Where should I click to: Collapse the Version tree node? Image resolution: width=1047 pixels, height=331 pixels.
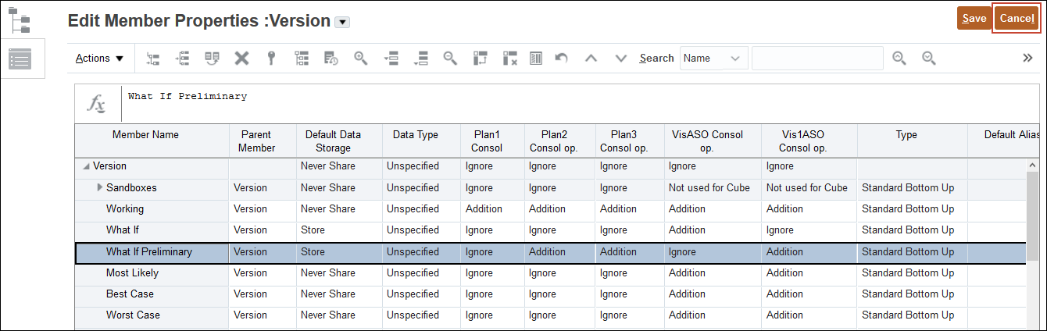click(x=86, y=166)
